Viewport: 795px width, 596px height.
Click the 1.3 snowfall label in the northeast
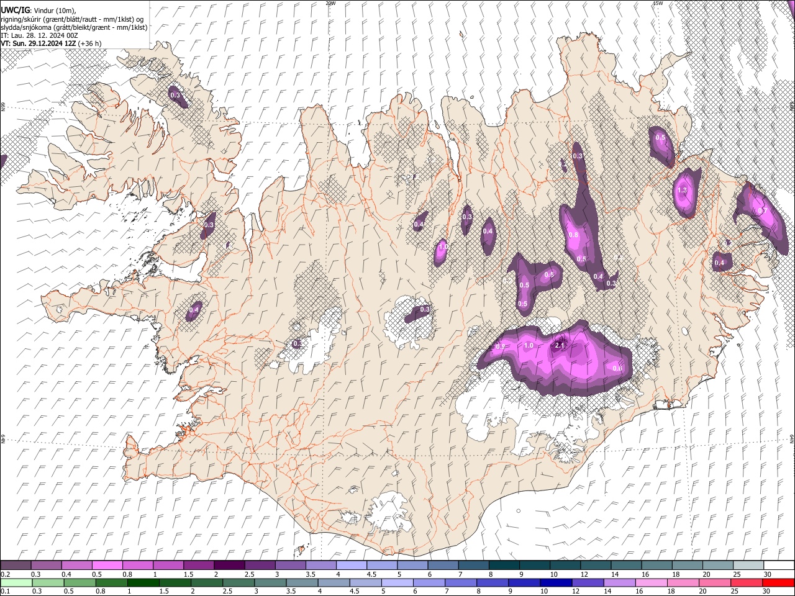coord(682,191)
